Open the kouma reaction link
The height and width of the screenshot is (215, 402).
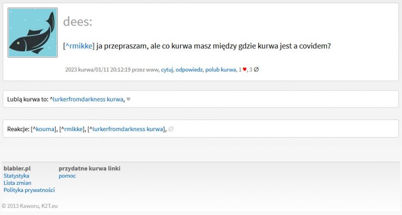pyautogui.click(x=45, y=129)
